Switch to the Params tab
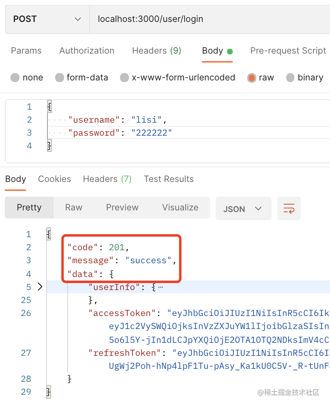Screen dimensions: 330x407 [x=26, y=51]
